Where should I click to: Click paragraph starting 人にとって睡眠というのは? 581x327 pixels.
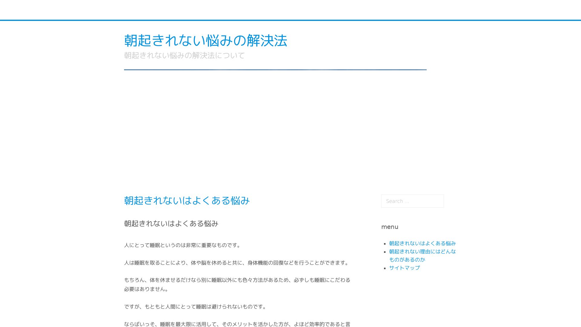(183, 245)
